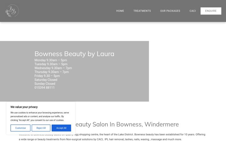Click the We value your privacy heading
The image size is (226, 141).
pyautogui.click(x=24, y=107)
